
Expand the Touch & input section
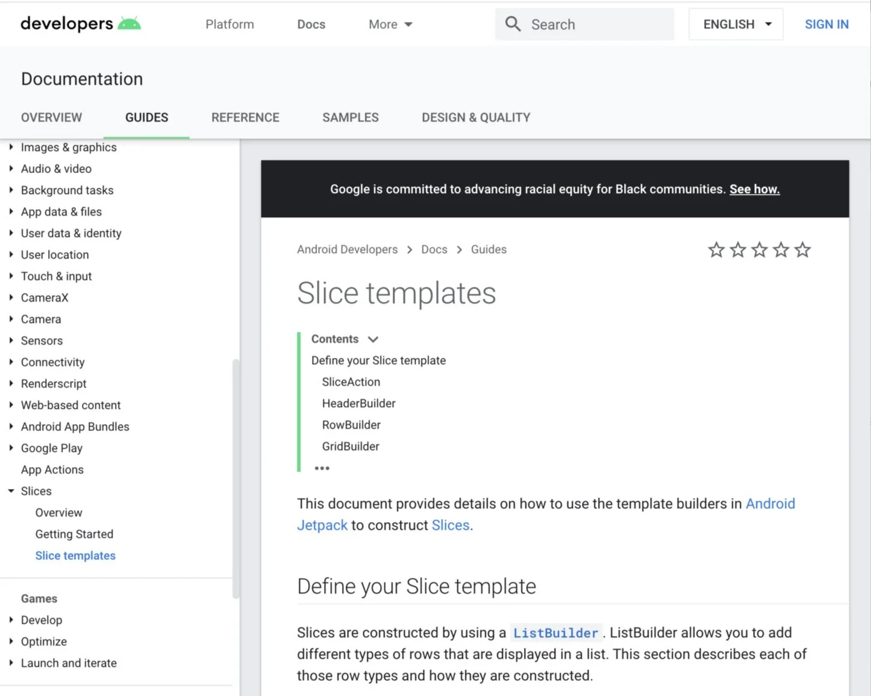pos(11,276)
